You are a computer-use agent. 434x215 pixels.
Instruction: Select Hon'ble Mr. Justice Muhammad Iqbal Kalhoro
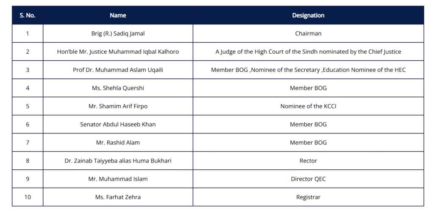118,52
